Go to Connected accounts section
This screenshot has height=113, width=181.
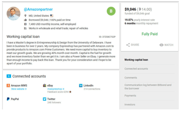coord(136,69)
